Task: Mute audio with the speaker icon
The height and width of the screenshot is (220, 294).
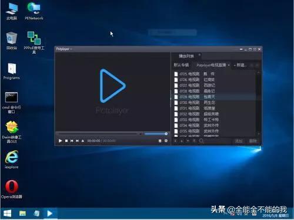Action: pyautogui.click(x=141, y=134)
